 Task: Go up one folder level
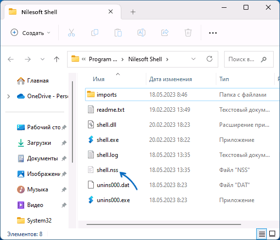56,59
